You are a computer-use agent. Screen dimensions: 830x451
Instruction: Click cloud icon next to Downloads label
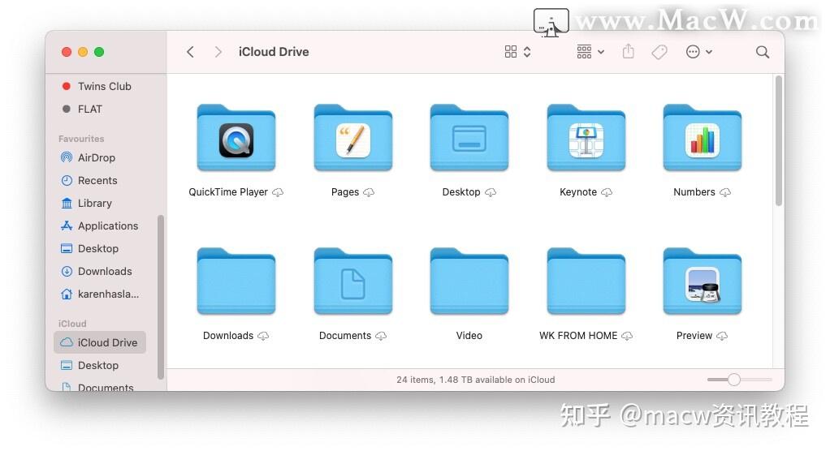tap(263, 336)
